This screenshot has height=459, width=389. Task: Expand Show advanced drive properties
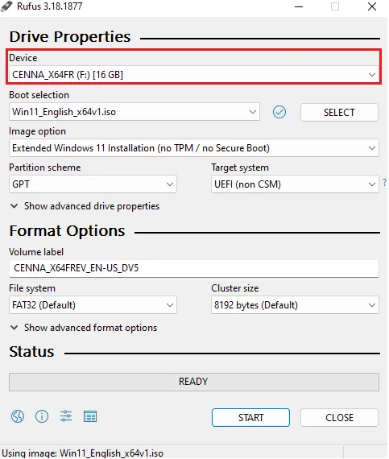(x=85, y=206)
